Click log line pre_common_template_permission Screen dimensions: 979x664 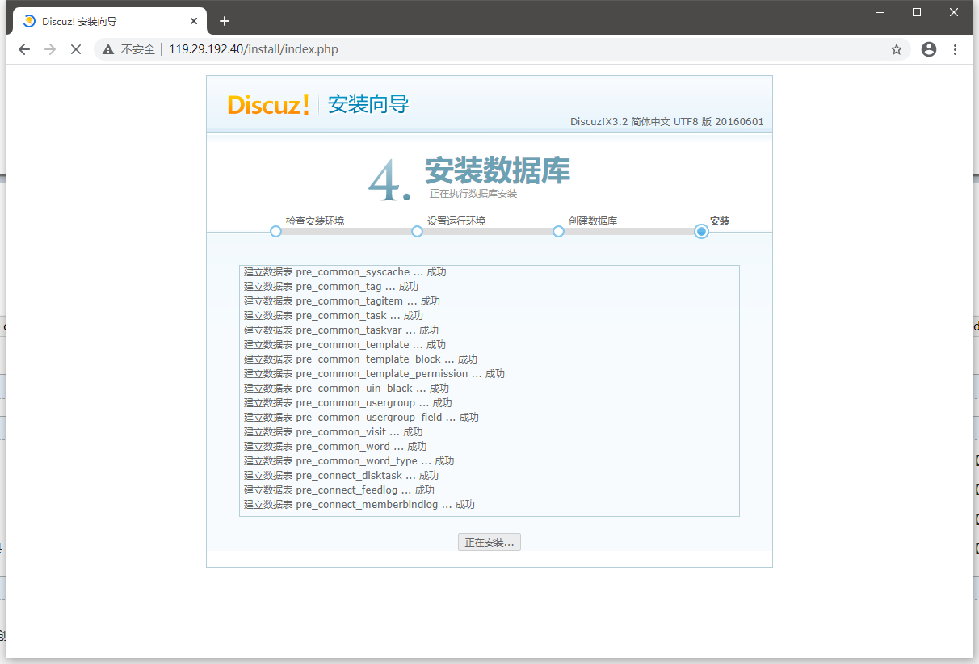click(x=374, y=374)
